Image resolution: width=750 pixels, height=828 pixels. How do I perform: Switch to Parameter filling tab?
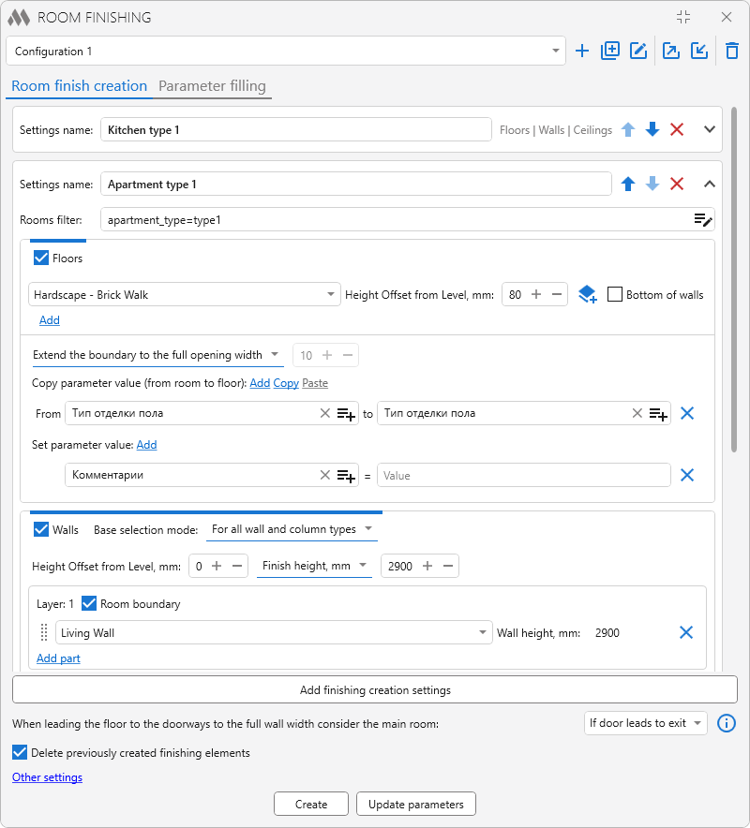[212, 85]
